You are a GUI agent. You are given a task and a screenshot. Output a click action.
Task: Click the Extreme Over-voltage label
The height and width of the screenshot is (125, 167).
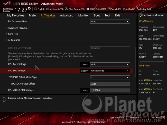pos(20,48)
